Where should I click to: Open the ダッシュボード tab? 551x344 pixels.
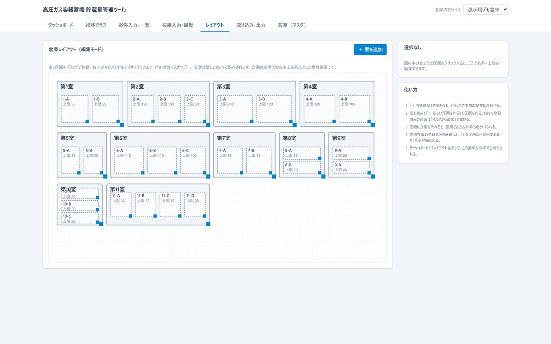(x=61, y=25)
